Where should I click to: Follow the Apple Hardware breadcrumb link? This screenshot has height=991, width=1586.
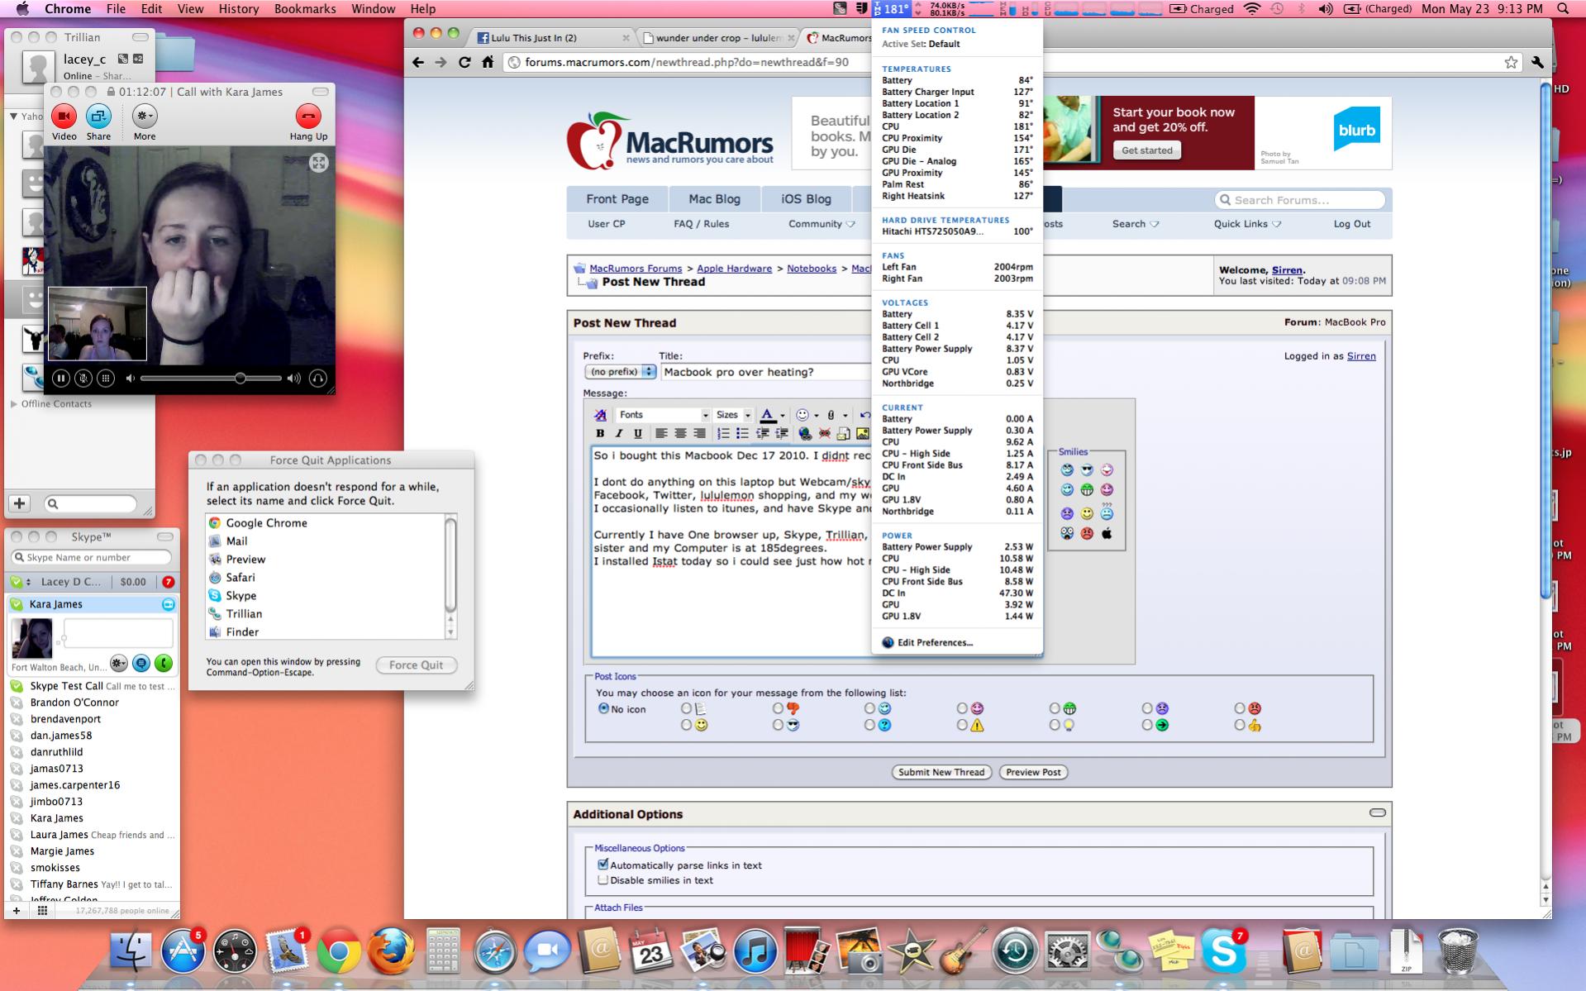coord(734,269)
